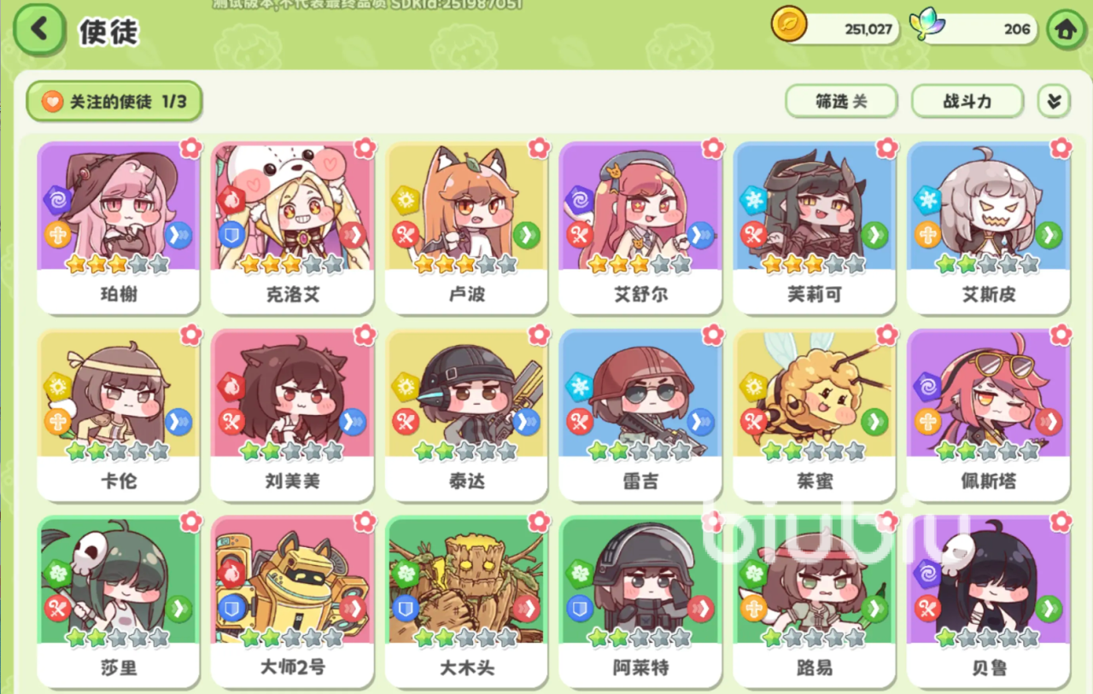Tap the gold coin currency icon

(789, 25)
